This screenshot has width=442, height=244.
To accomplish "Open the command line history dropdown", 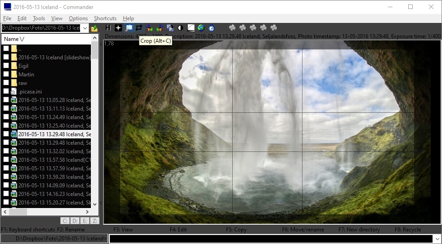I will coord(437,239).
